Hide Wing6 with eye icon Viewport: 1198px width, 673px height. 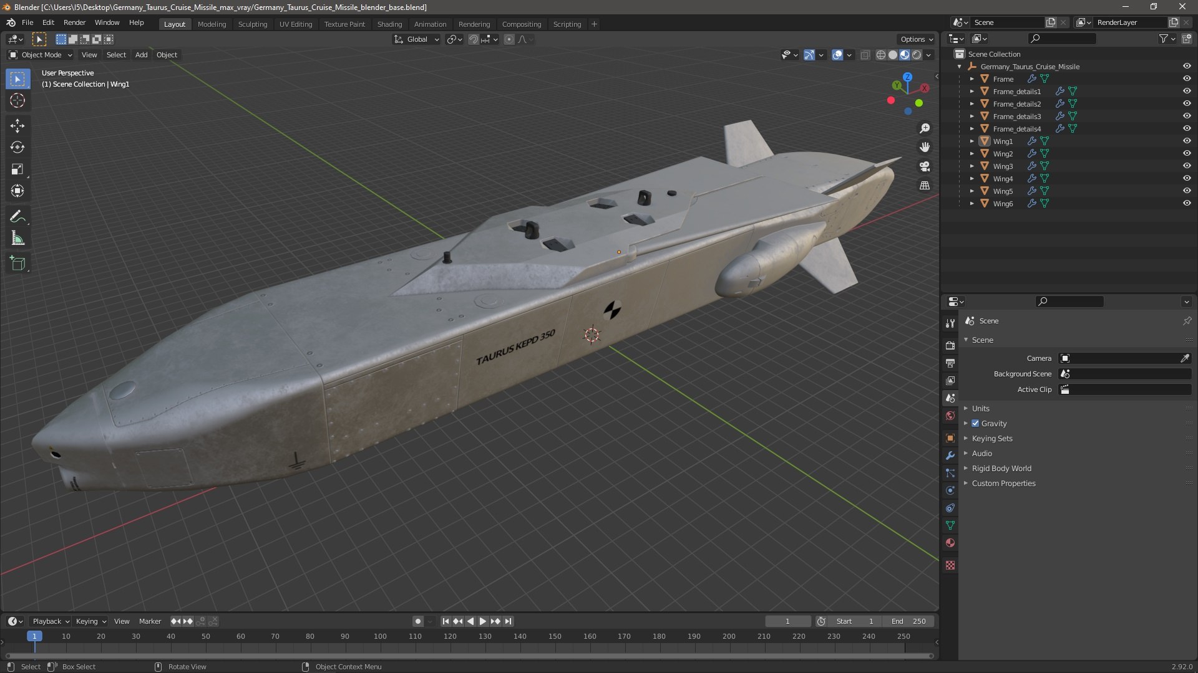point(1187,204)
